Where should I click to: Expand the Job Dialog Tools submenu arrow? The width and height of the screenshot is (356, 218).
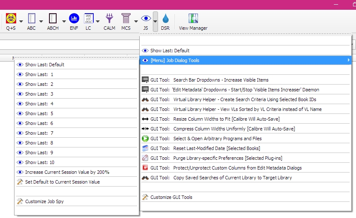[348, 60]
